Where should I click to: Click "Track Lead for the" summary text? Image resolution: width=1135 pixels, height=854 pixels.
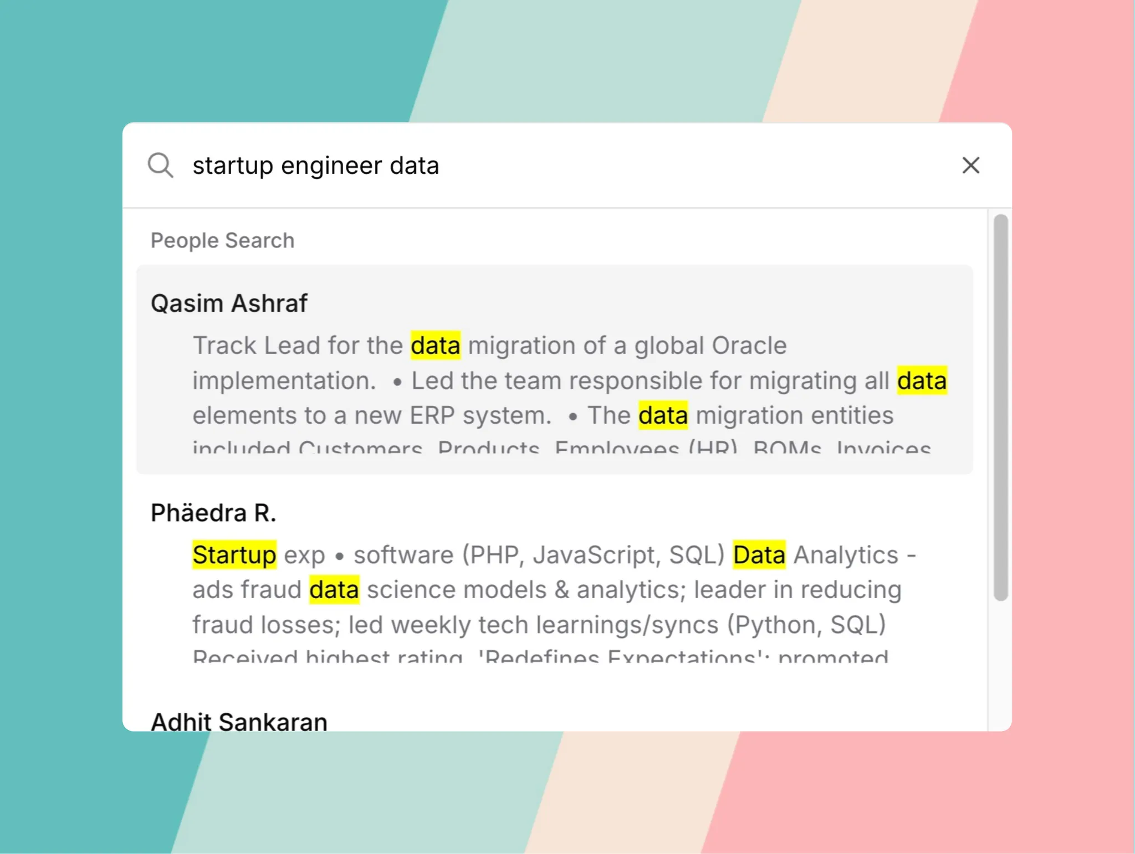(x=298, y=346)
